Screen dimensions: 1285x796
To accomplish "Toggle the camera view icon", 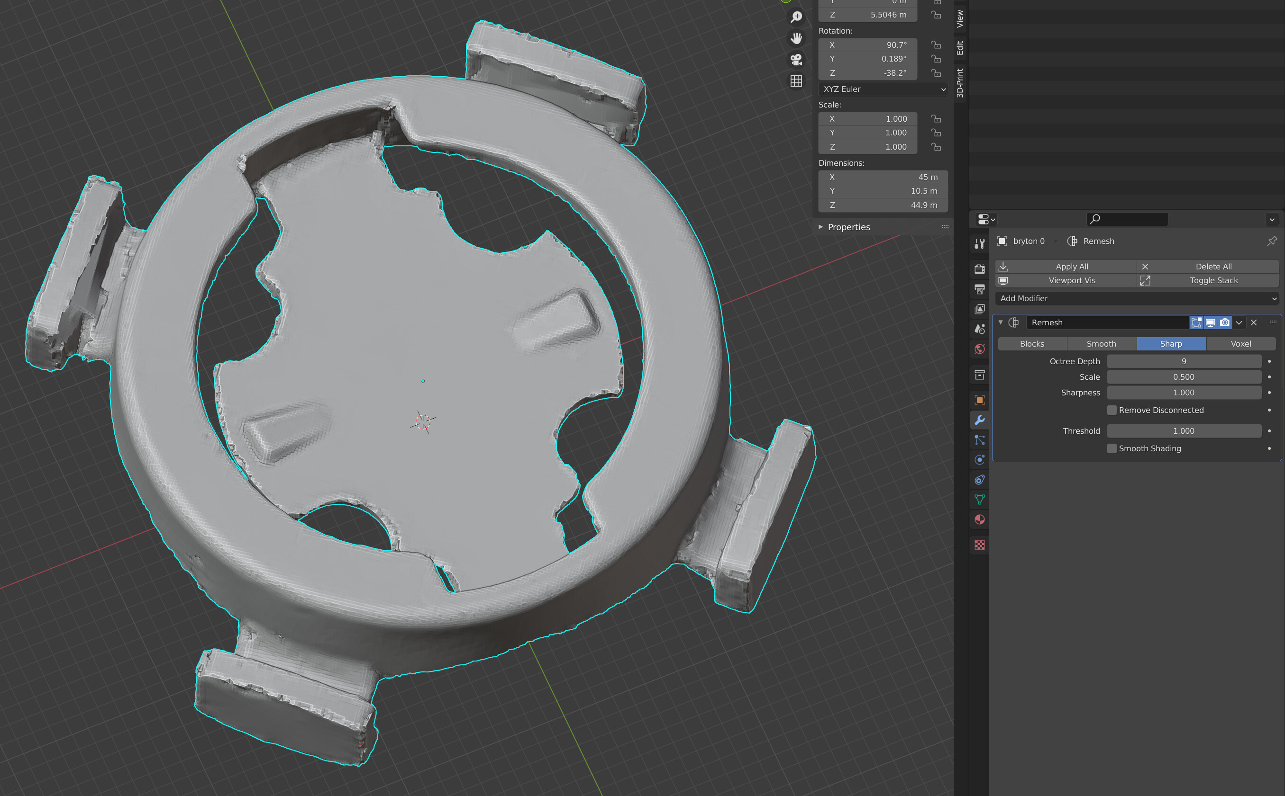I will click(796, 60).
